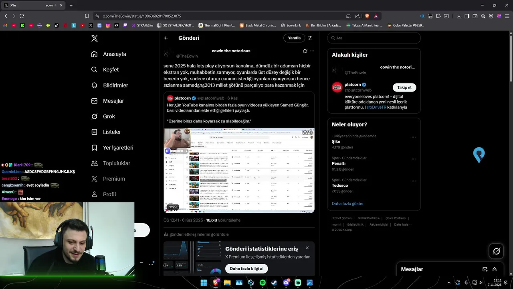Open the Şike trending topic
This screenshot has width=513, height=289.
click(x=336, y=142)
